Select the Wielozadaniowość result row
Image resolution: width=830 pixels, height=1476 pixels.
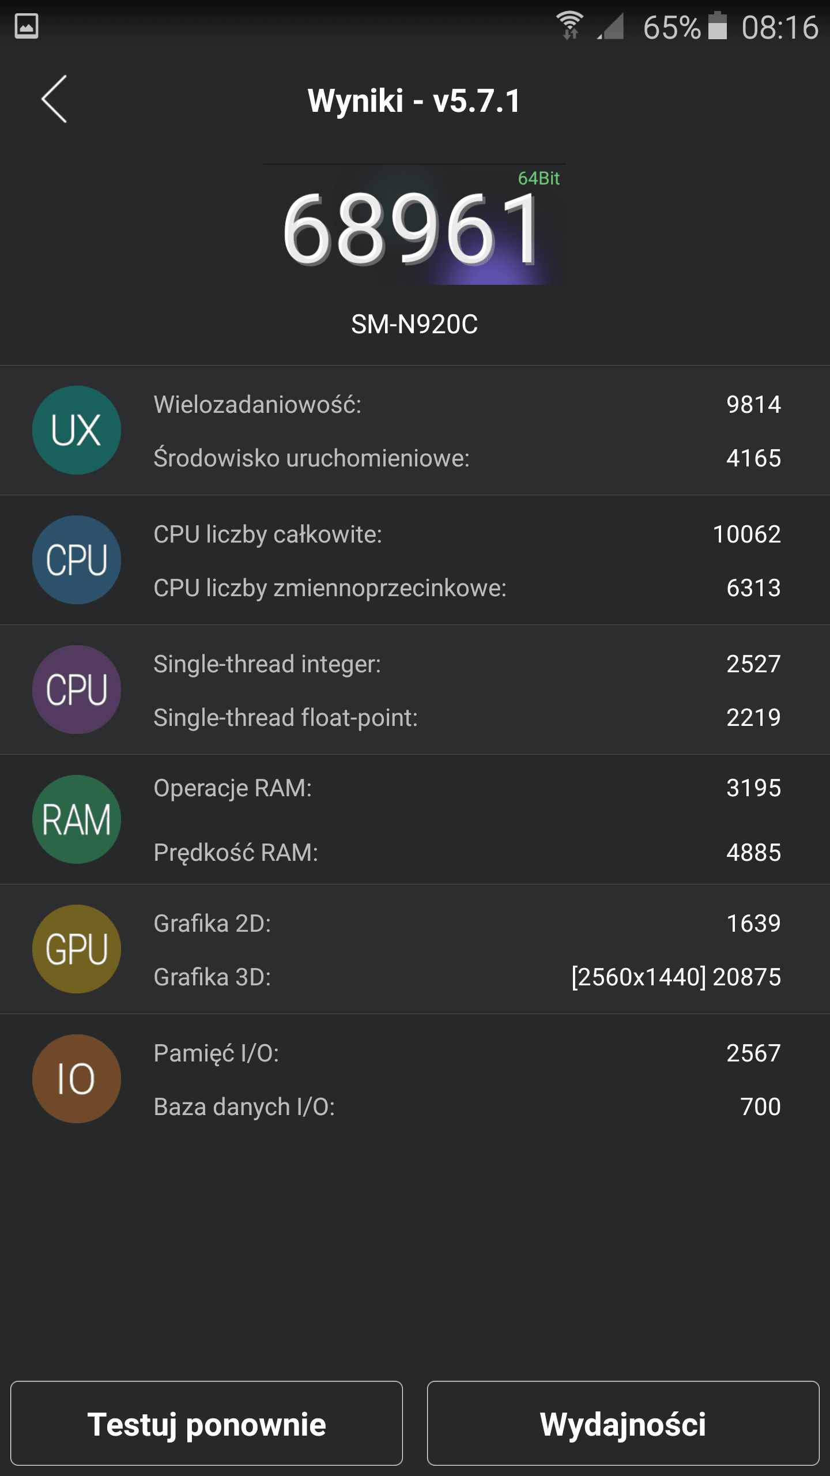pyautogui.click(x=467, y=404)
